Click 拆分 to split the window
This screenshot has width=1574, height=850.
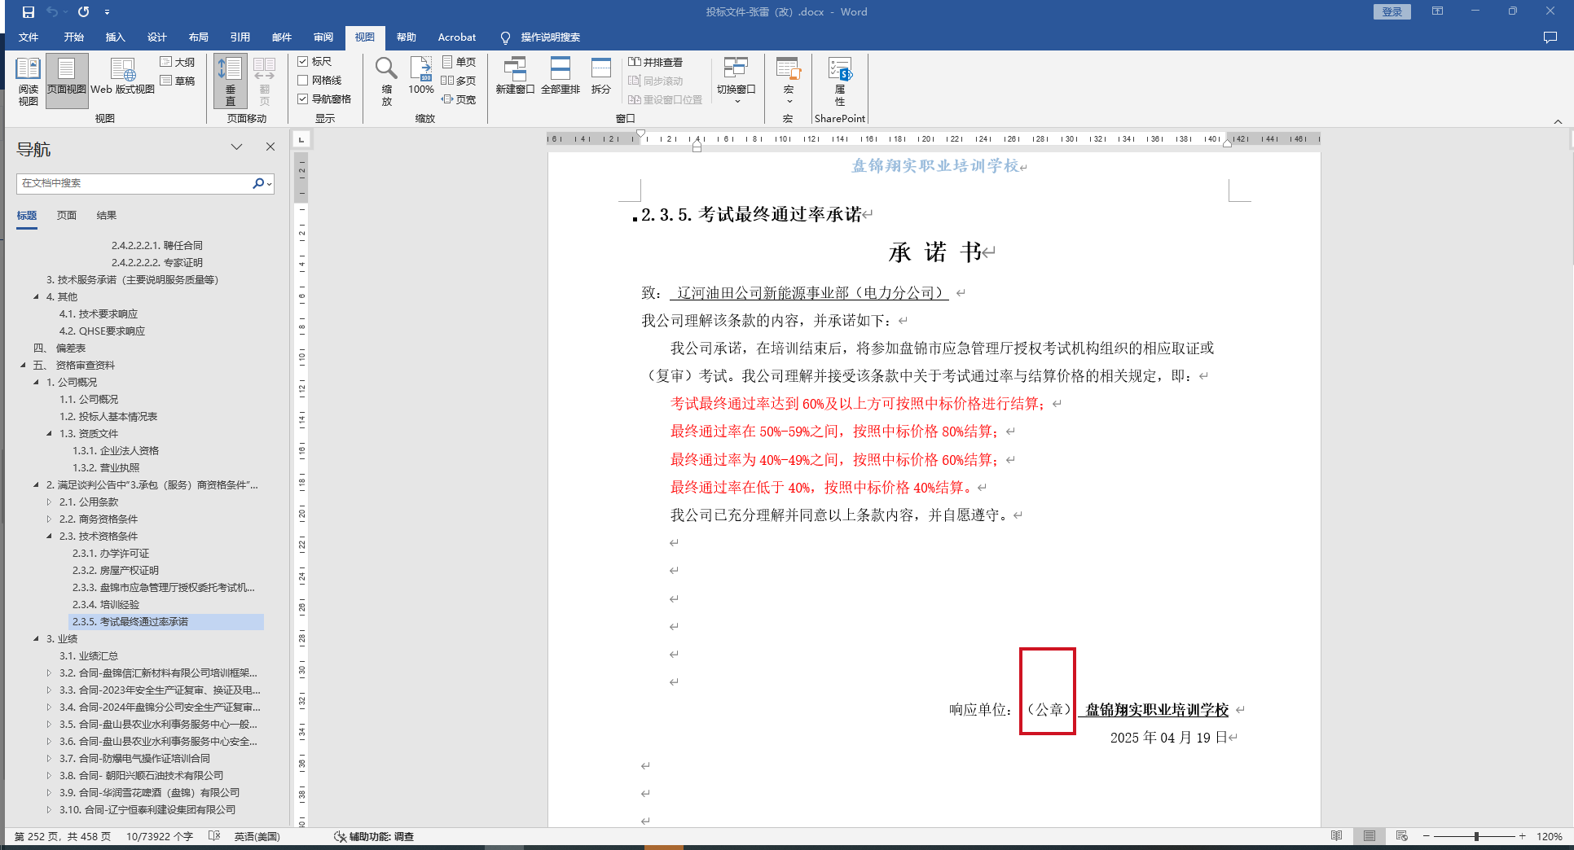pyautogui.click(x=601, y=77)
